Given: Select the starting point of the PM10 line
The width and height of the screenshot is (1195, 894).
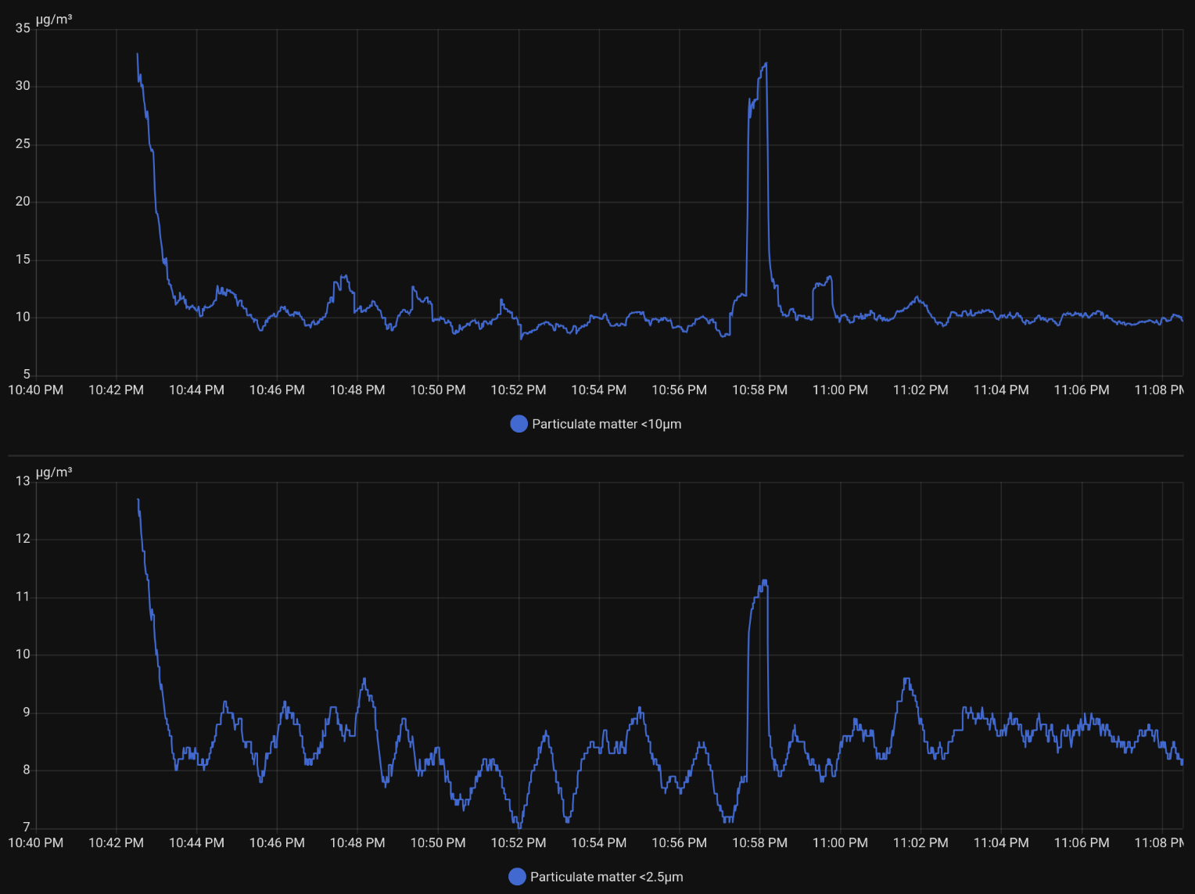Looking at the screenshot, I should [x=138, y=54].
